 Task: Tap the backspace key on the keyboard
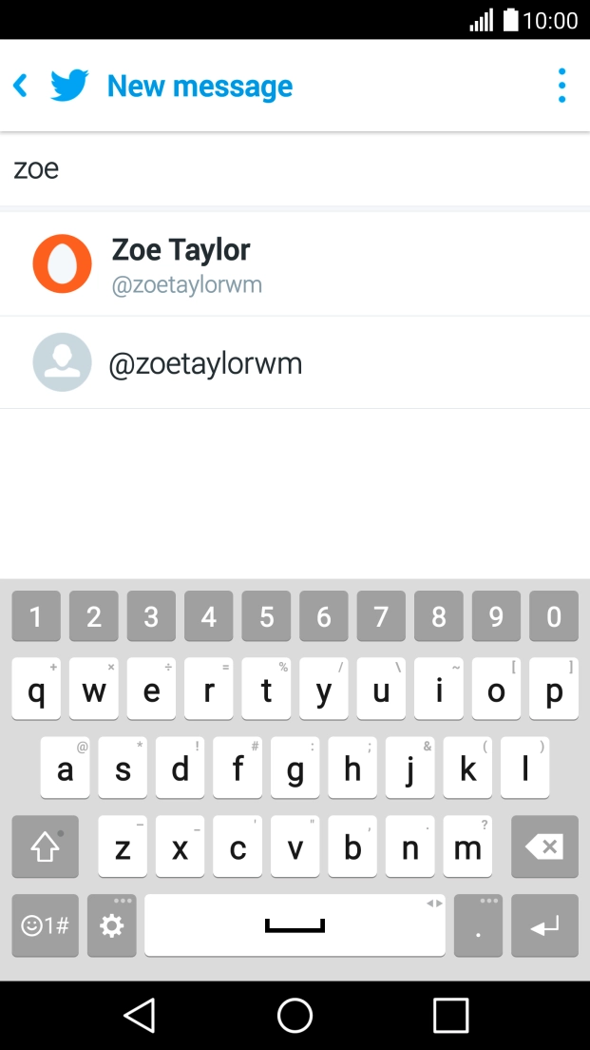point(544,846)
